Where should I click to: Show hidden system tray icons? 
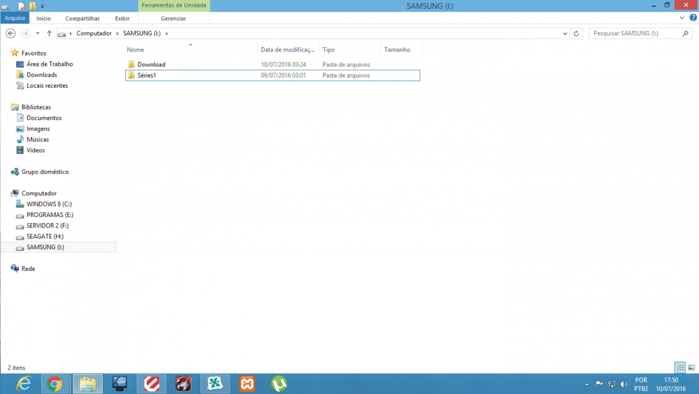pos(587,384)
